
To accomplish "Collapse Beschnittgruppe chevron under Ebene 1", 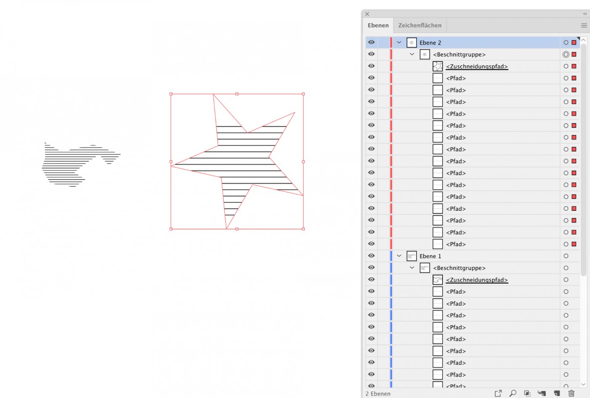I will [x=412, y=268].
